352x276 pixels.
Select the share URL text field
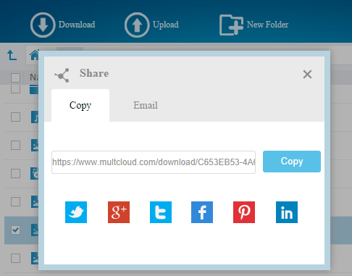(x=154, y=162)
